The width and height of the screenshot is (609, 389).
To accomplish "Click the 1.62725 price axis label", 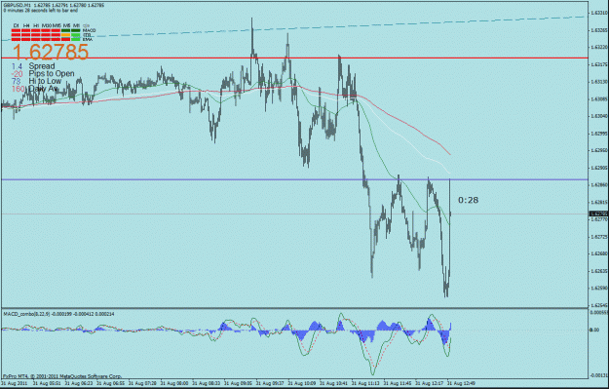I will pyautogui.click(x=599, y=237).
